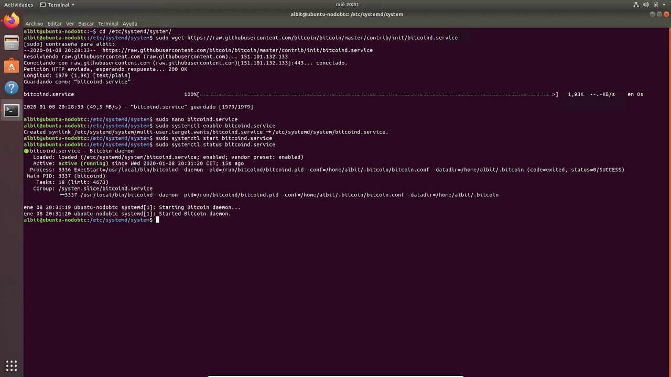Click the green status dot beside bitcoind.service

point(26,151)
